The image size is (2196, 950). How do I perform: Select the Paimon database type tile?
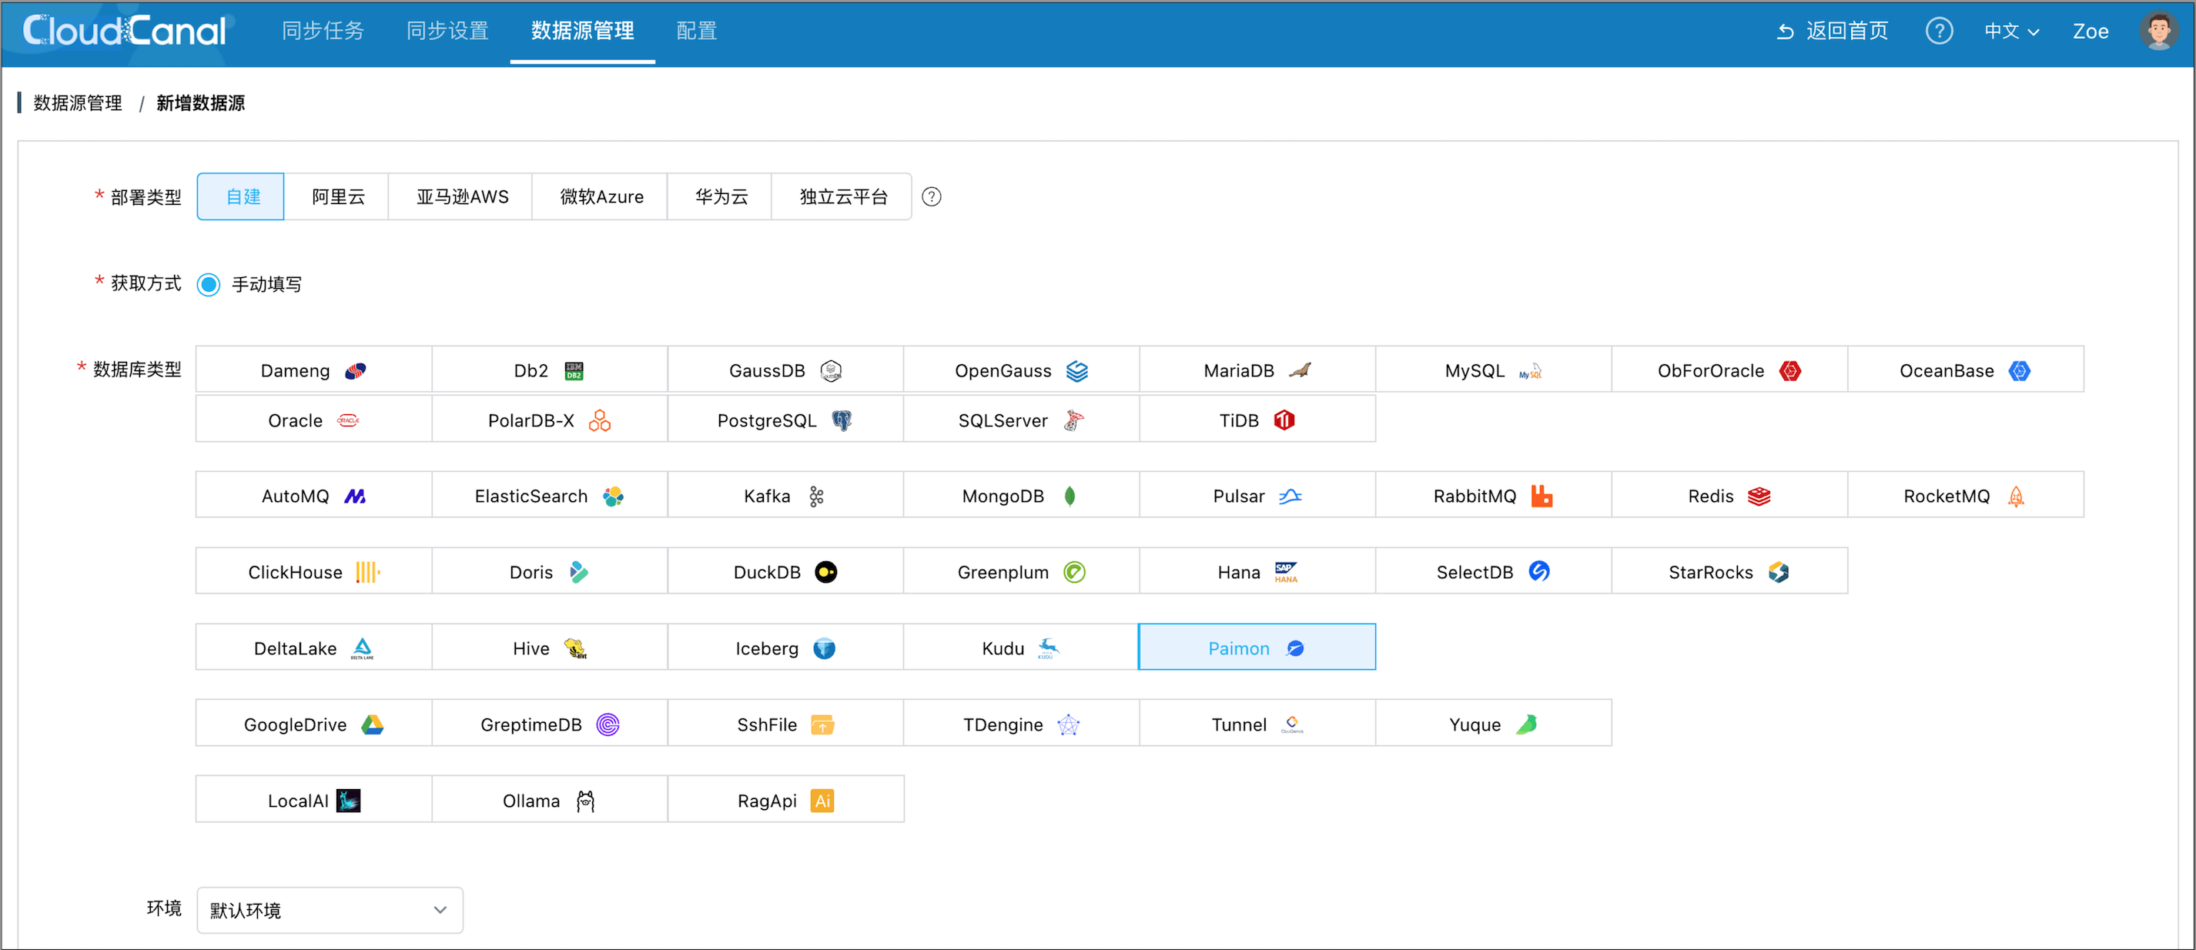point(1256,648)
